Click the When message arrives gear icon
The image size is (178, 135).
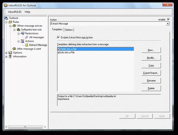14,26
